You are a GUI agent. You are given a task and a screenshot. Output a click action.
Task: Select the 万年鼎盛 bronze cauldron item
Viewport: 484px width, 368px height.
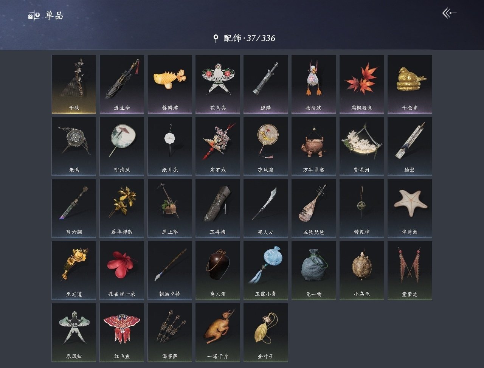coord(313,146)
